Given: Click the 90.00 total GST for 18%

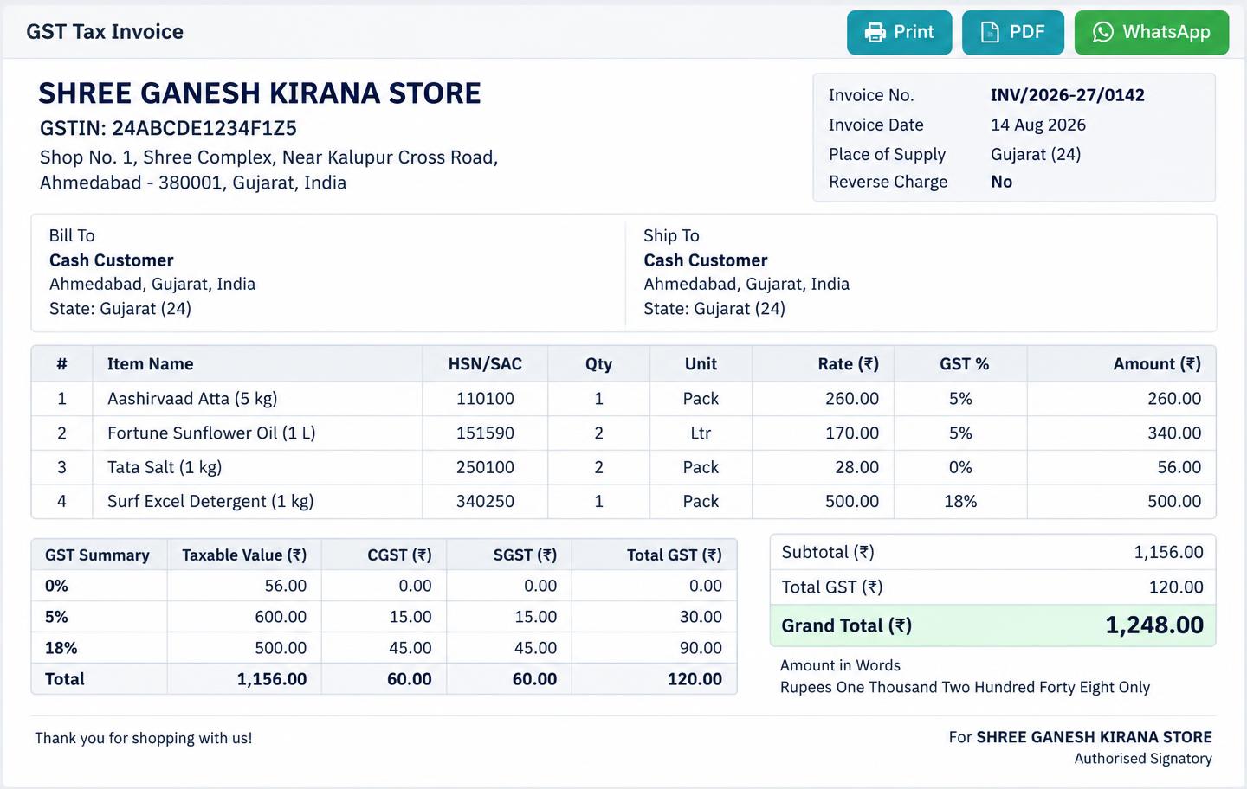Looking at the screenshot, I should (x=701, y=648).
